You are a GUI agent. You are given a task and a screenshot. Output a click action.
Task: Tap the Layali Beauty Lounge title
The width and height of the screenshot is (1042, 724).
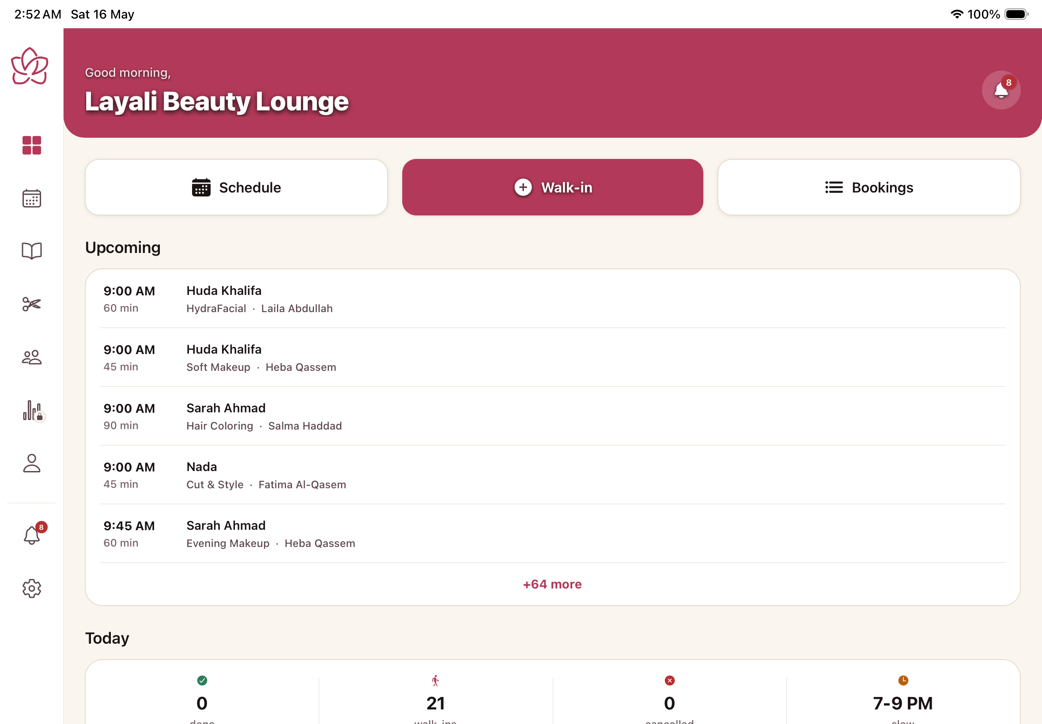(x=217, y=101)
